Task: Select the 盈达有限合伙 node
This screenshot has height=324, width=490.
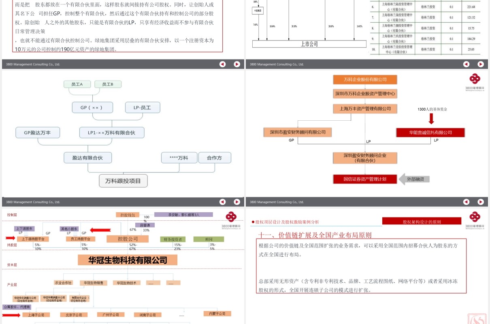Action: [x=87, y=158]
